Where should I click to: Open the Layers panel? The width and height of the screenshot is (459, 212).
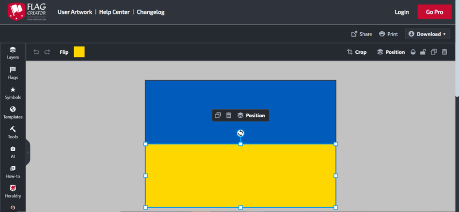(13, 53)
